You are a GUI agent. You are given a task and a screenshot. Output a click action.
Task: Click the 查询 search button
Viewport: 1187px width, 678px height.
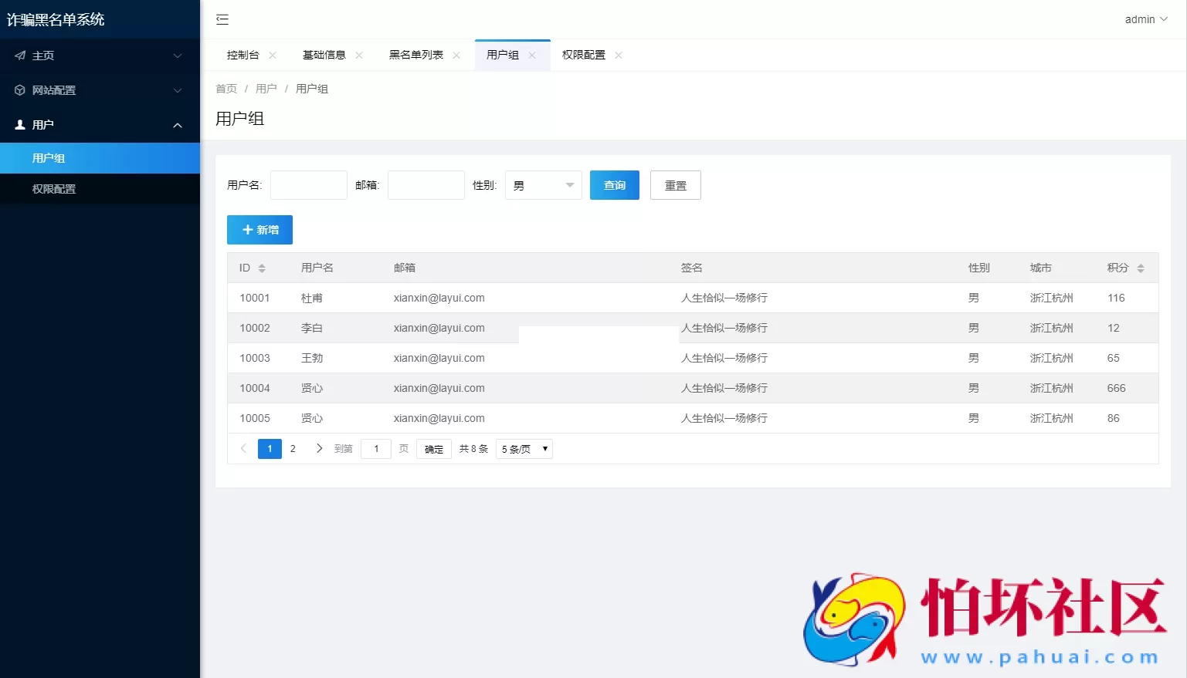pos(614,185)
